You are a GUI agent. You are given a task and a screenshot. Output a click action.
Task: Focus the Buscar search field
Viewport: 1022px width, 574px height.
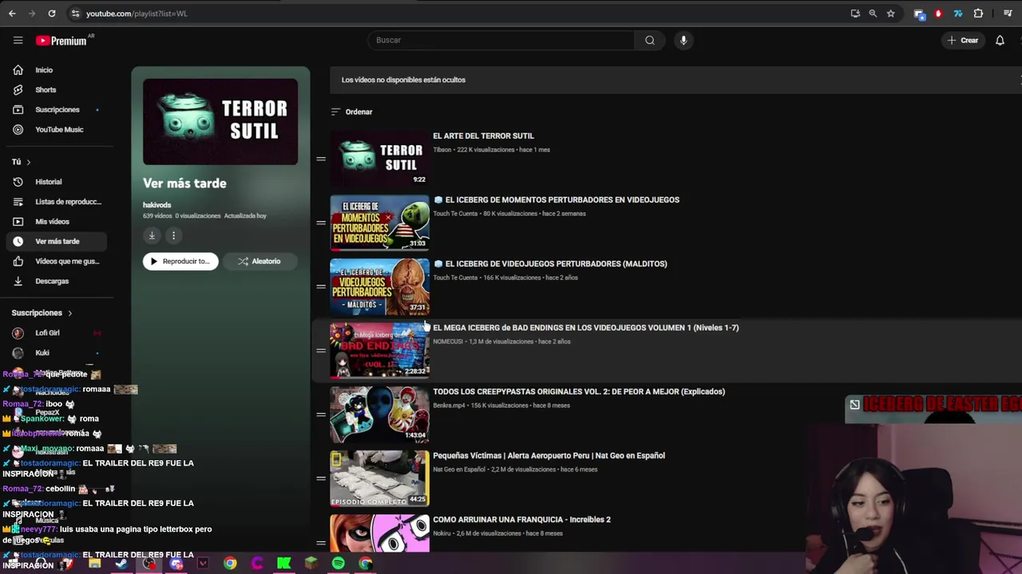[501, 40]
